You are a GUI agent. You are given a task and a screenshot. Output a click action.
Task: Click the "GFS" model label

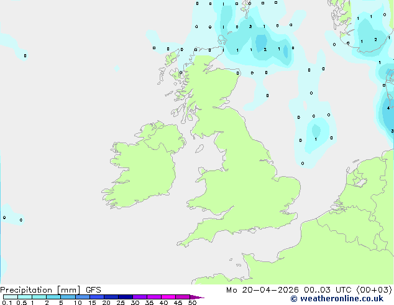pos(93,290)
